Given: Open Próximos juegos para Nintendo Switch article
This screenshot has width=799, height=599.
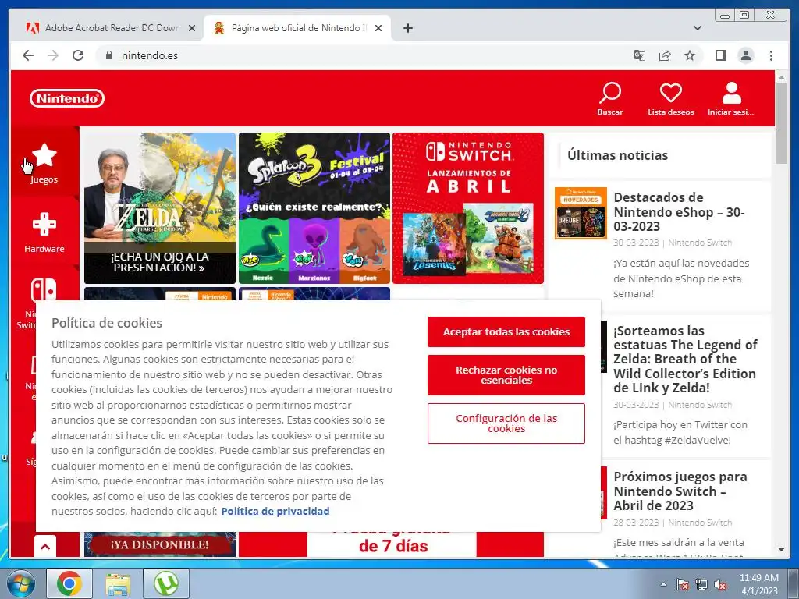Looking at the screenshot, I should [680, 491].
